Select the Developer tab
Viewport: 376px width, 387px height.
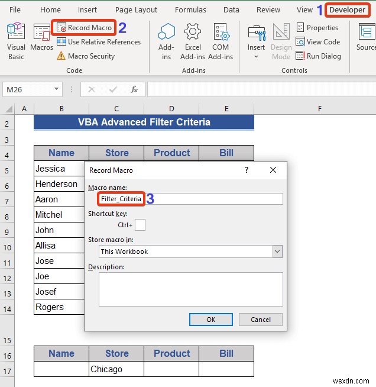point(347,10)
